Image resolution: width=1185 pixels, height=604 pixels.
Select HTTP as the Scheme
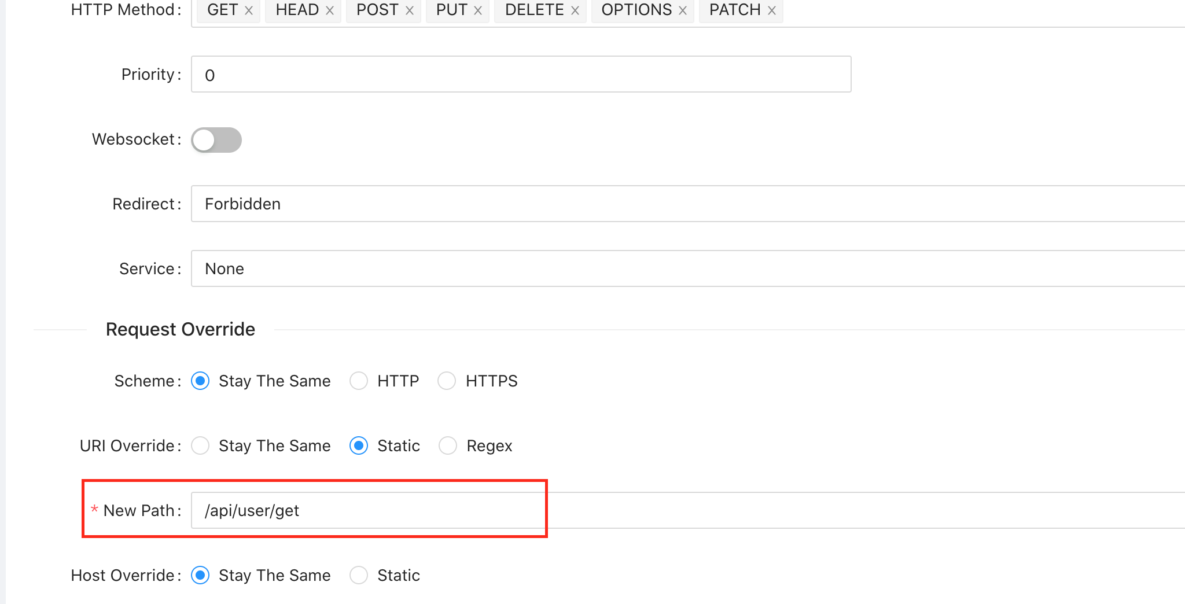coord(359,381)
